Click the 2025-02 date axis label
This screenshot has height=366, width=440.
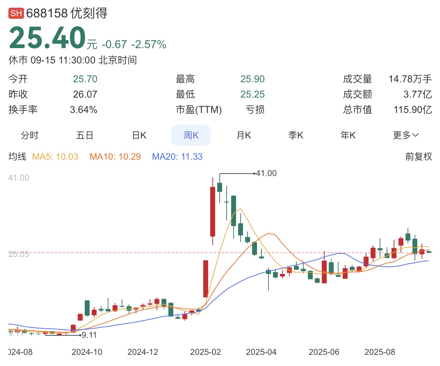tap(205, 352)
